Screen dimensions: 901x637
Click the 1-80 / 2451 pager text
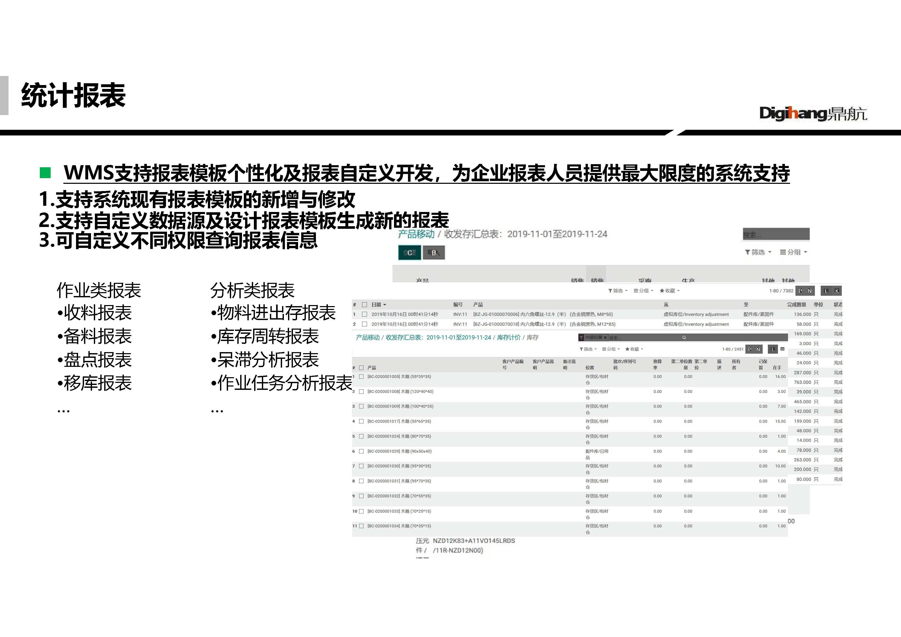click(733, 349)
